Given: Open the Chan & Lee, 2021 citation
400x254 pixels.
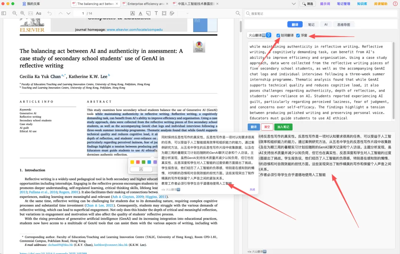Looking at the screenshot, I should point(100,205).
